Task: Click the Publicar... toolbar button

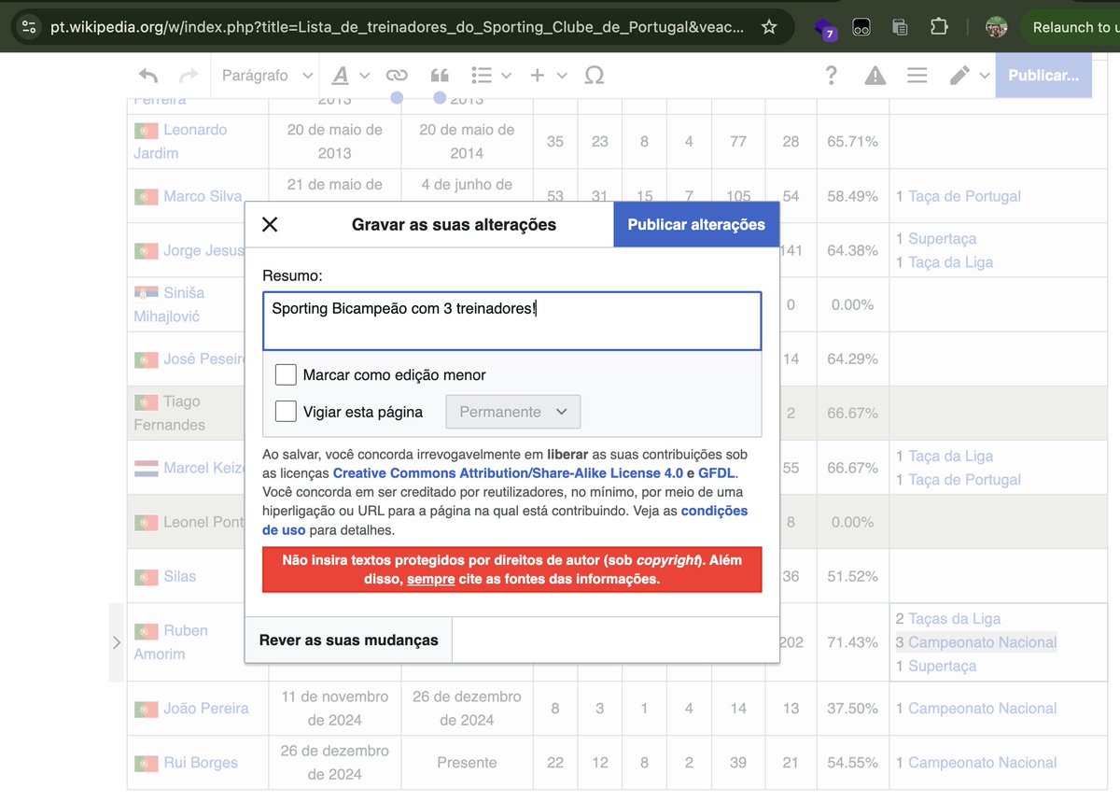Action: pos(1043,76)
